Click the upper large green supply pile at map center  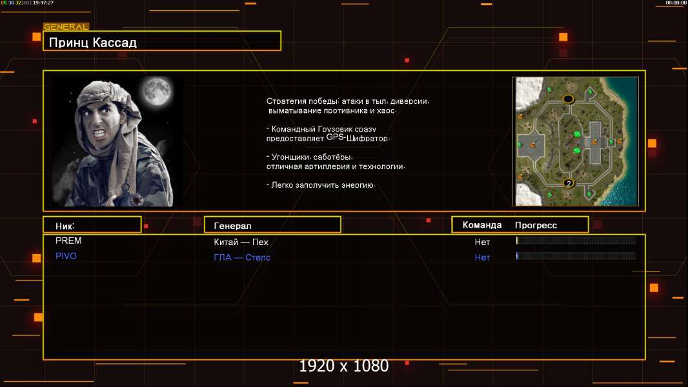pyautogui.click(x=577, y=134)
